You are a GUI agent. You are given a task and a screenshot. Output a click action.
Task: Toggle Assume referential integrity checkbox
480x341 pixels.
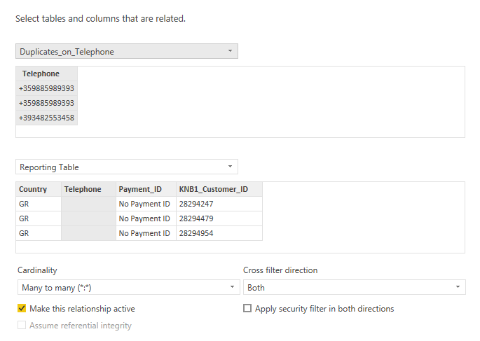(22, 325)
